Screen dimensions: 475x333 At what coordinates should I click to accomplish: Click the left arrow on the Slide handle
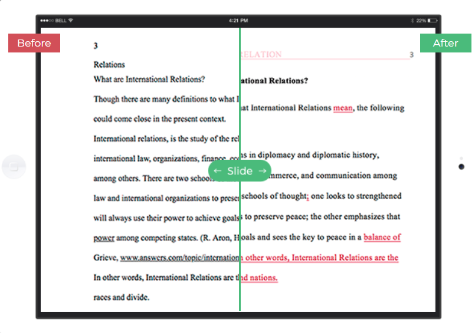pyautogui.click(x=218, y=171)
